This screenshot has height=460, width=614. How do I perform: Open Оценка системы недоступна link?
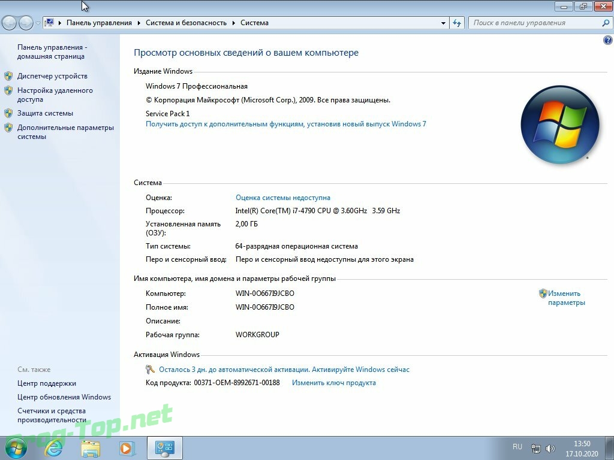(x=283, y=198)
